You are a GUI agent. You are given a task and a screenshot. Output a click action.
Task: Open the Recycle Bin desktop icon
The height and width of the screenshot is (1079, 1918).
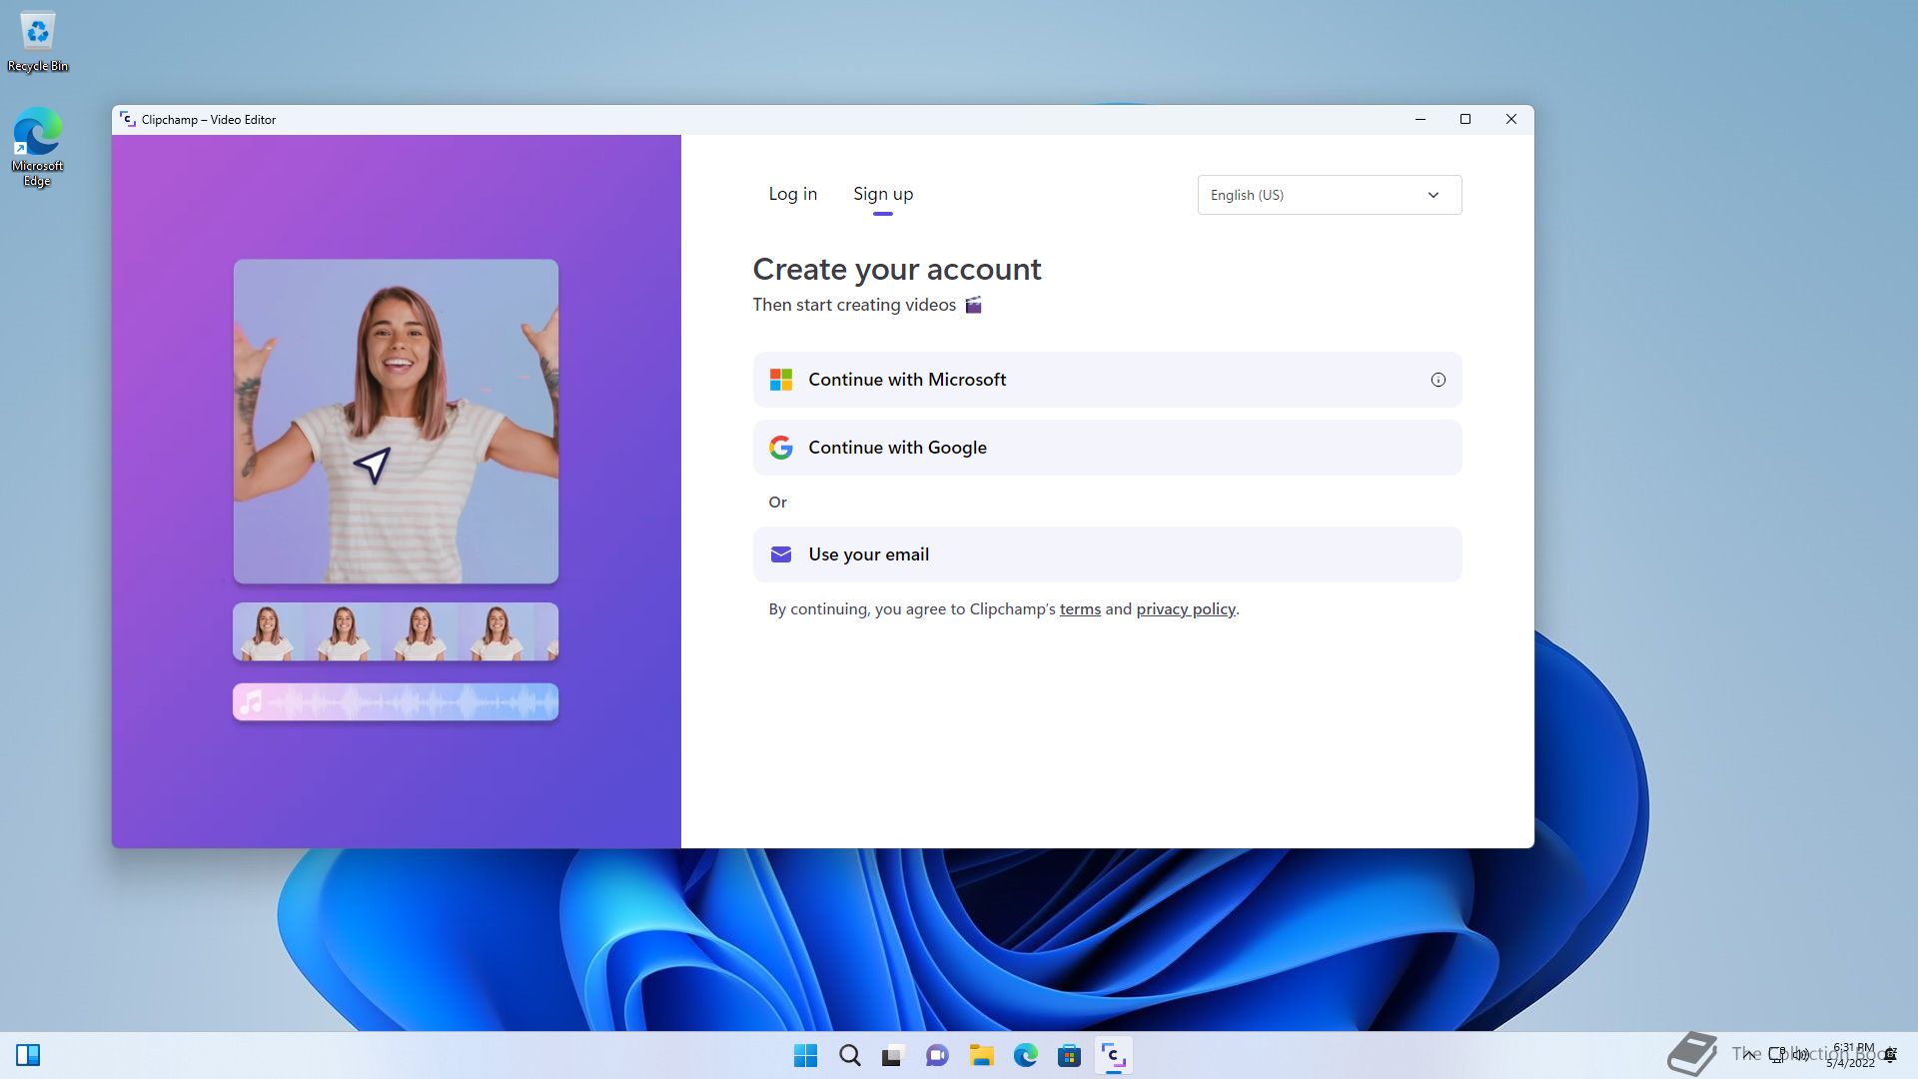tap(38, 42)
